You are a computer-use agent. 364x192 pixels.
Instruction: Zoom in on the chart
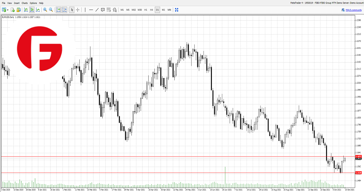(45, 10)
